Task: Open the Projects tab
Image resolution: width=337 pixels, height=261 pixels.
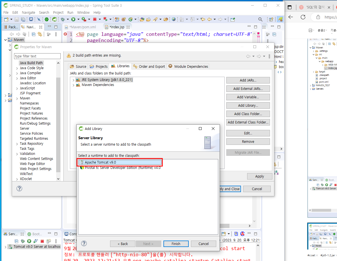Action: [99, 66]
